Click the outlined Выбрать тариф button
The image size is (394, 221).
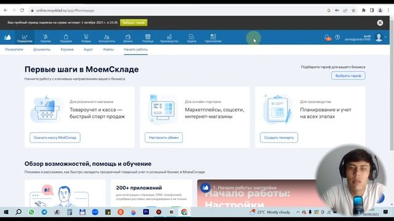pyautogui.click(x=348, y=76)
